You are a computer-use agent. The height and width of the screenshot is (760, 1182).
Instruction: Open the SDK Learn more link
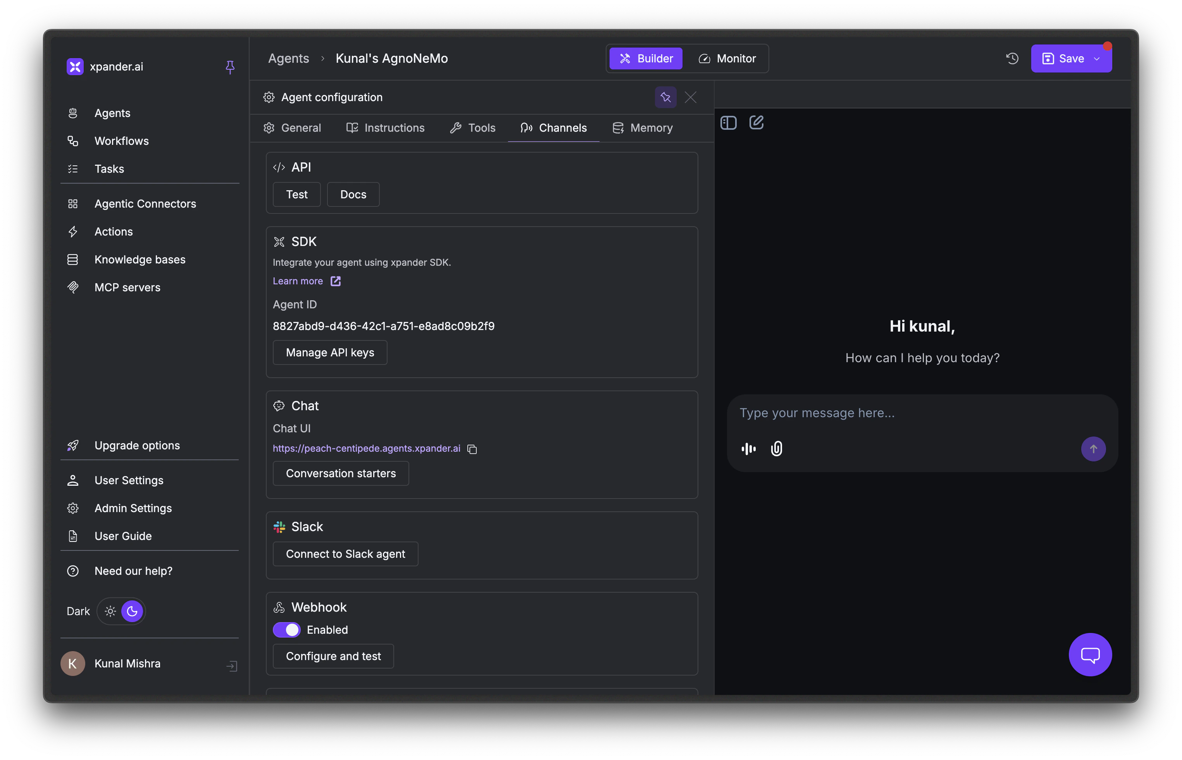coord(298,281)
